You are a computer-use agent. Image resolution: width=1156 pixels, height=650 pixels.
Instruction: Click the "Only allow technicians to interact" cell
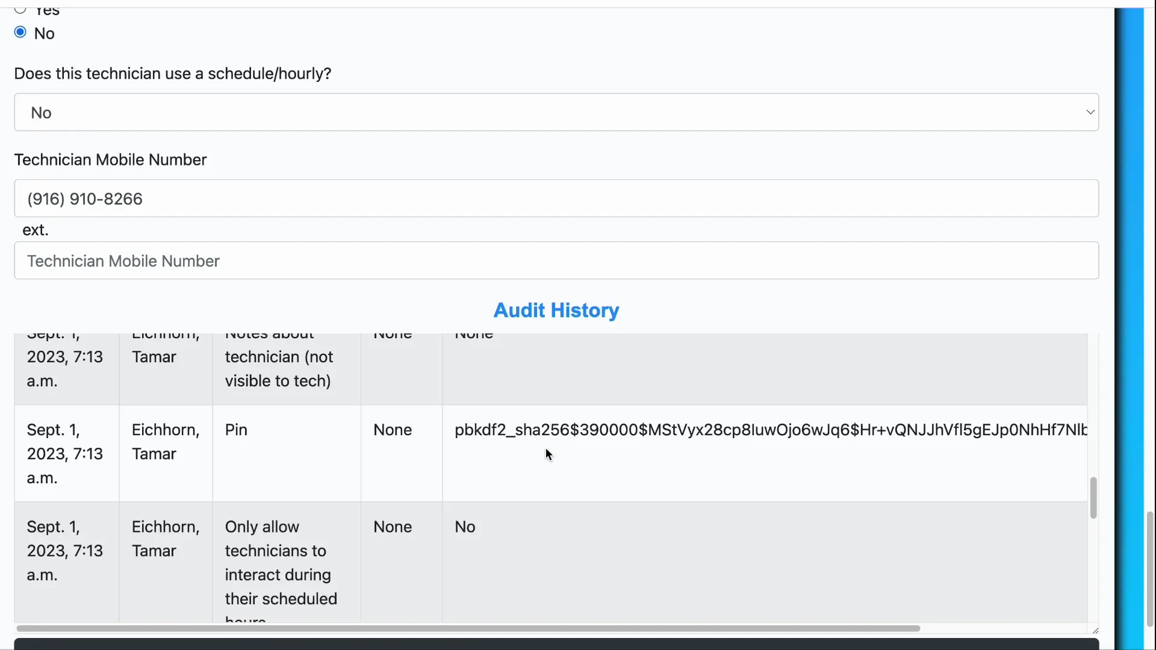280,563
